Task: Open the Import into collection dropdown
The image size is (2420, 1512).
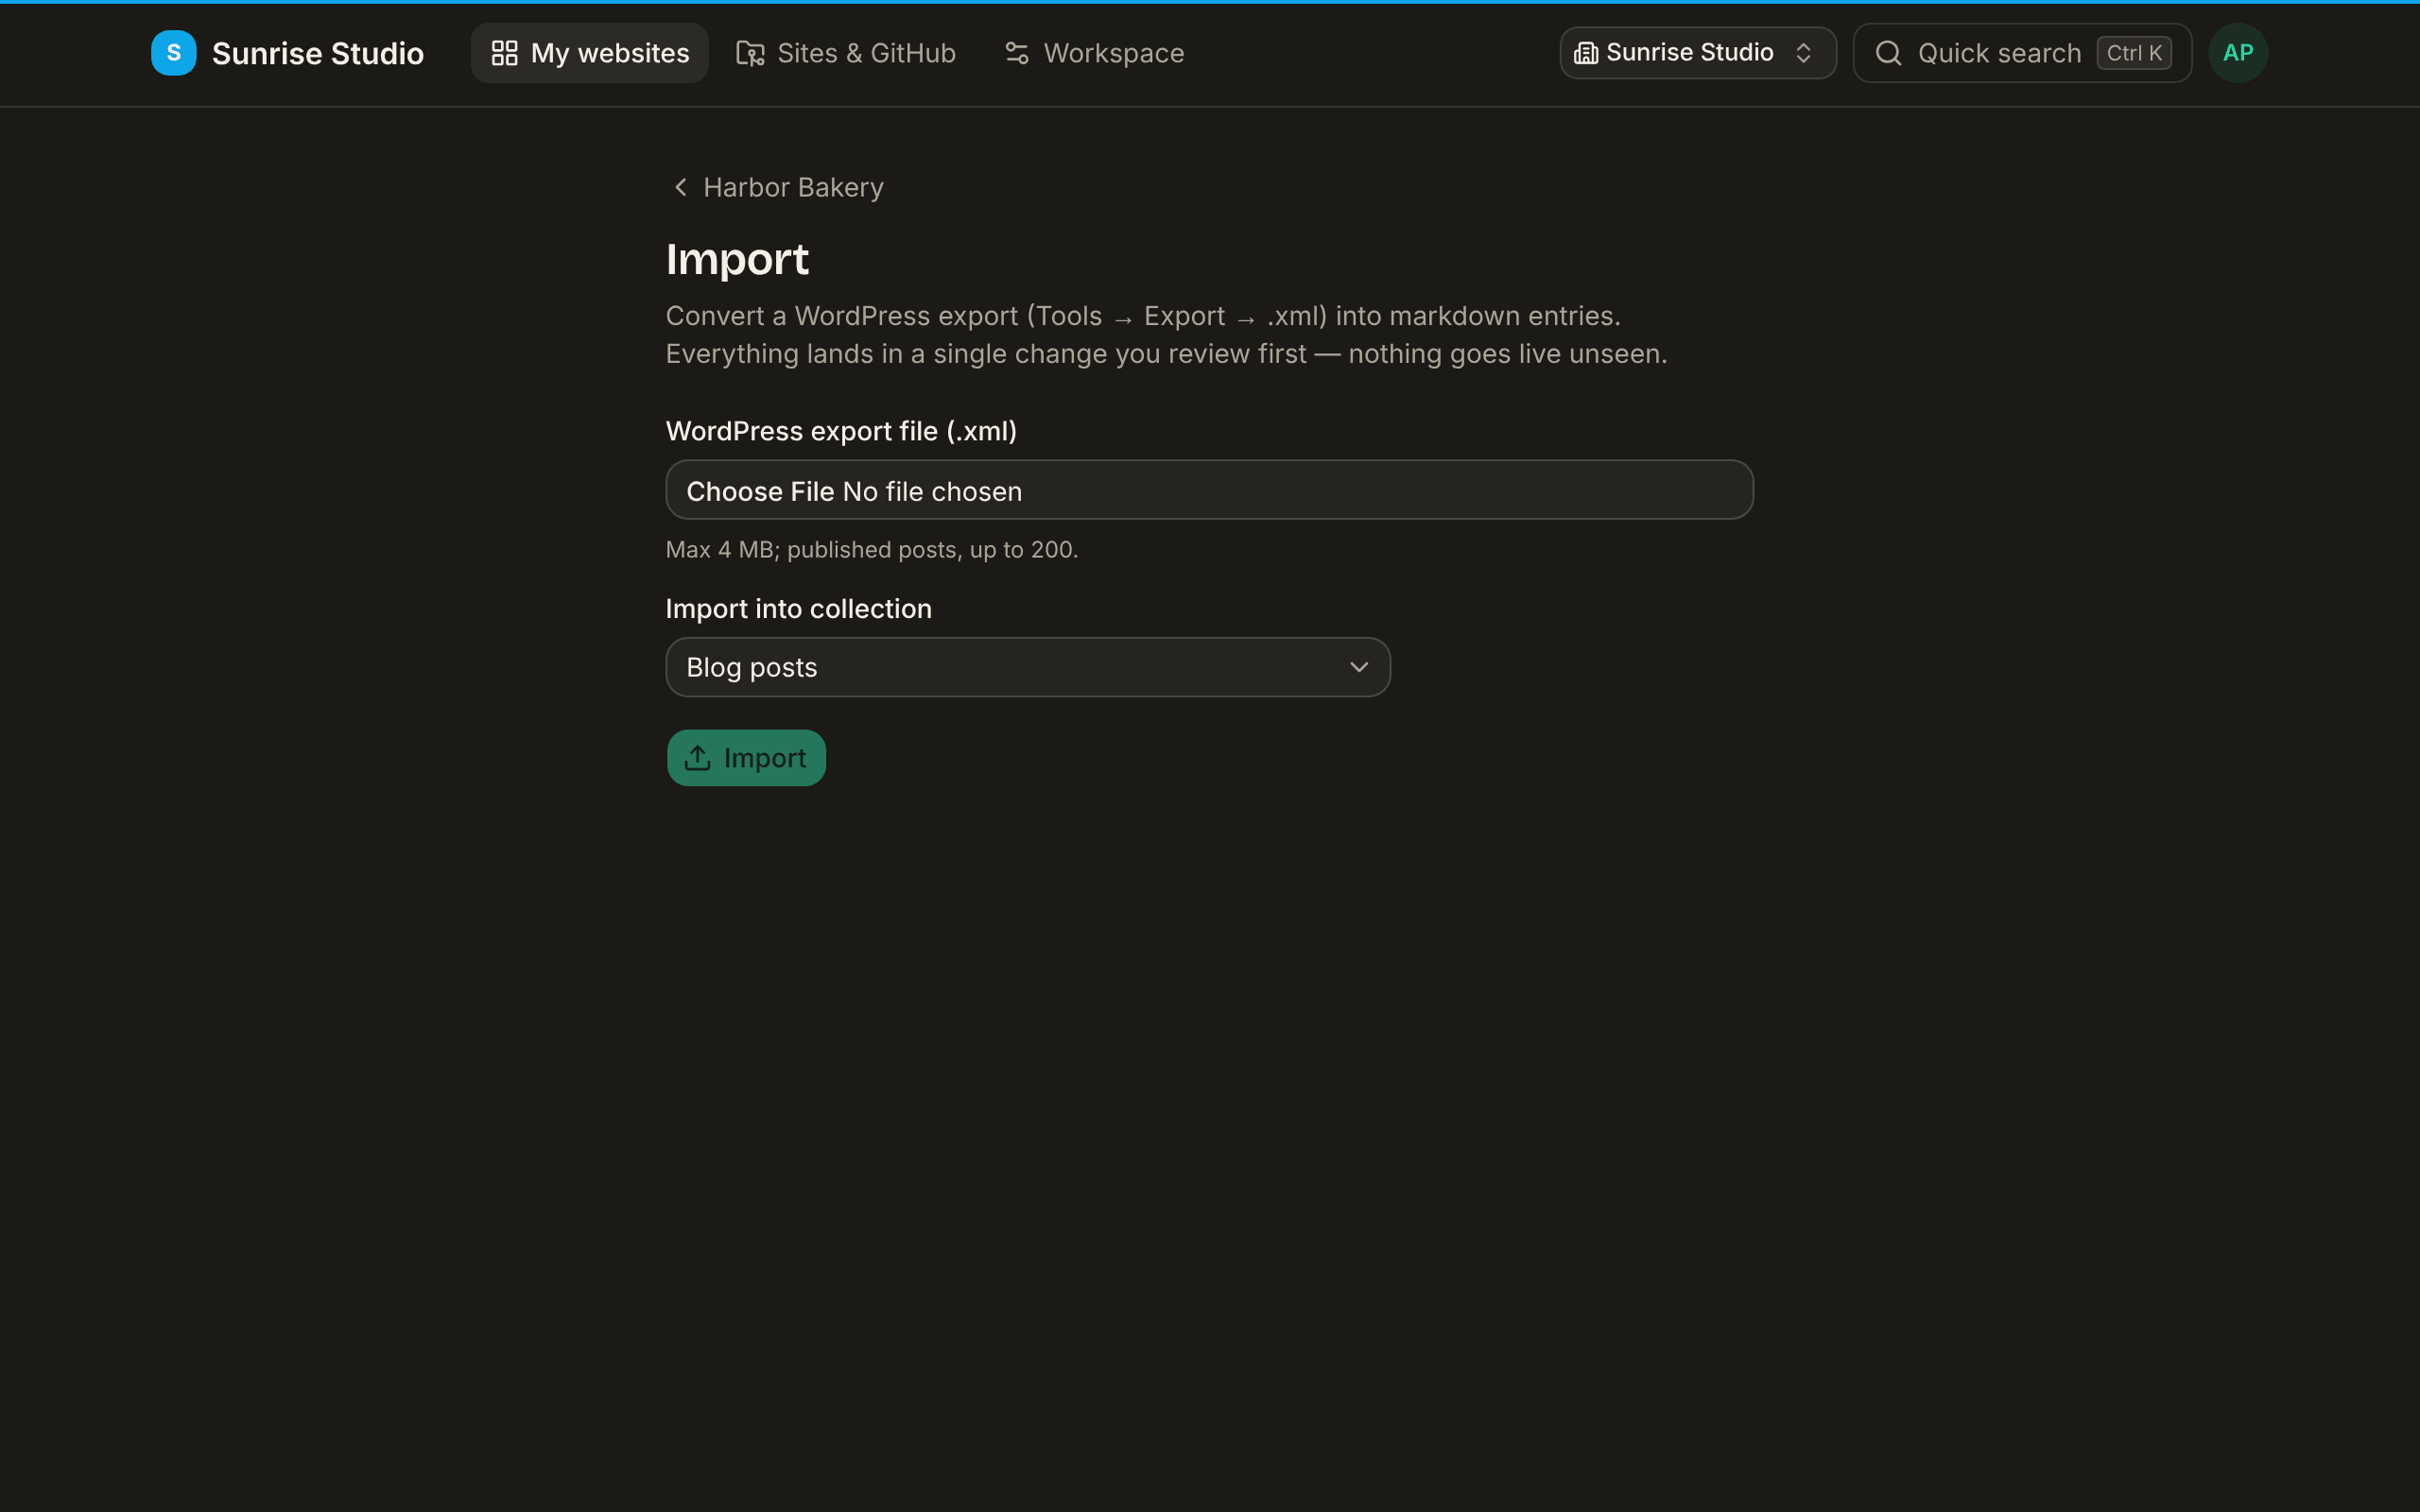Action: [1028, 667]
